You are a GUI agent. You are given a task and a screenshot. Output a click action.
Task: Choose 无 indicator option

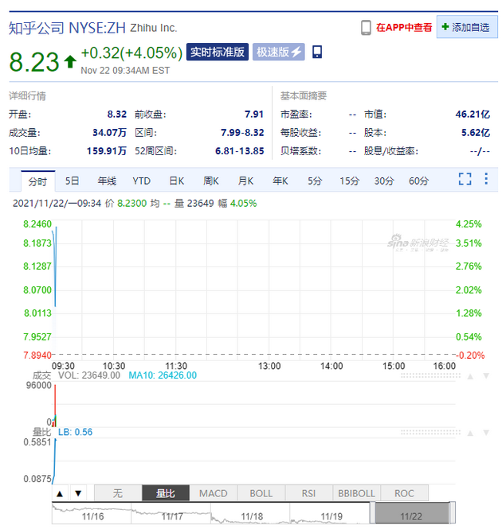[x=118, y=493]
